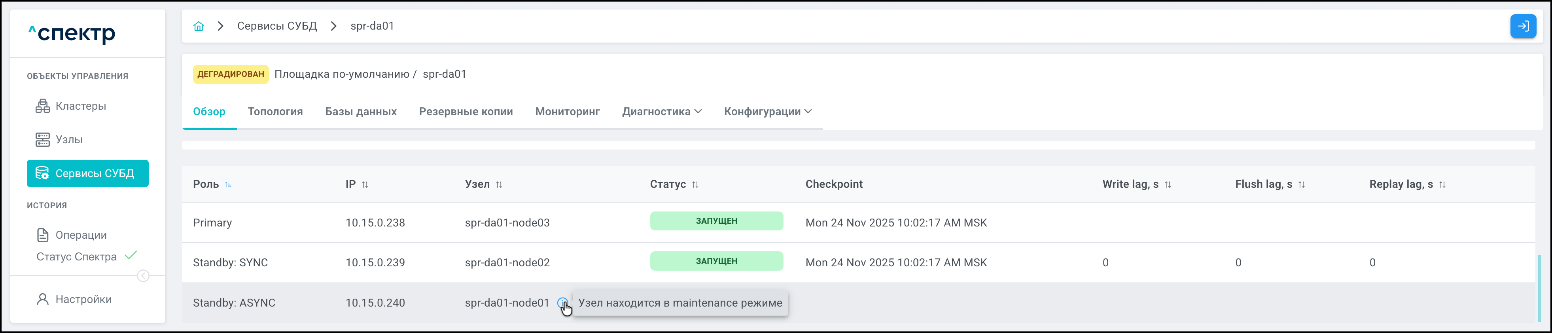The height and width of the screenshot is (333, 1552).
Task: Expand the Конфигурации dropdown
Action: pyautogui.click(x=768, y=112)
